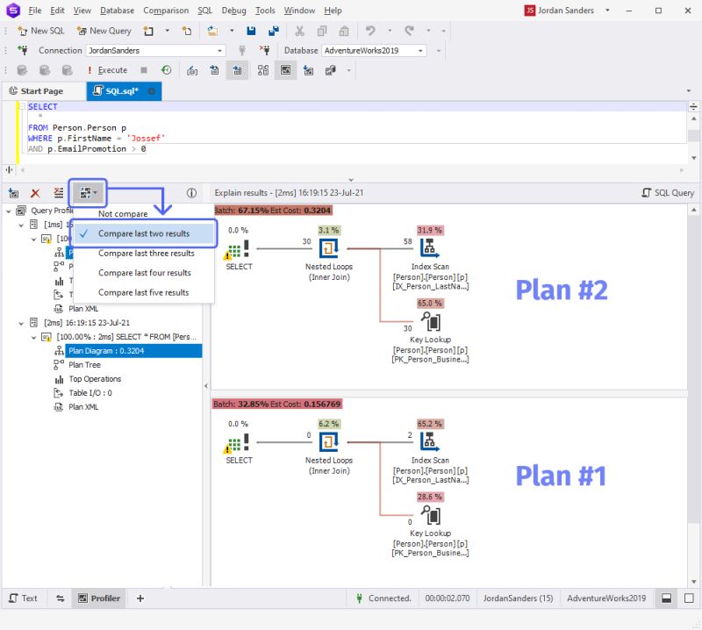Image resolution: width=702 pixels, height=630 pixels.
Task: Open the Database AdventureWorks2019 combo box
Action: click(374, 51)
